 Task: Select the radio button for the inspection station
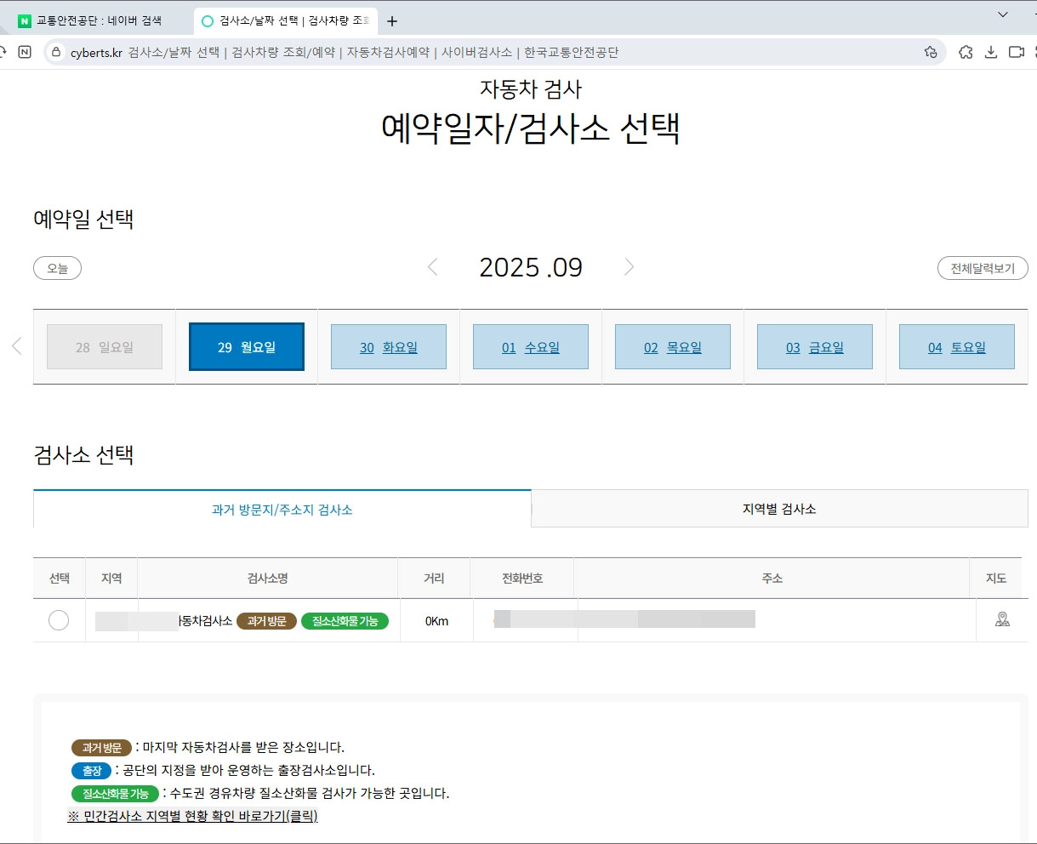[x=58, y=619]
